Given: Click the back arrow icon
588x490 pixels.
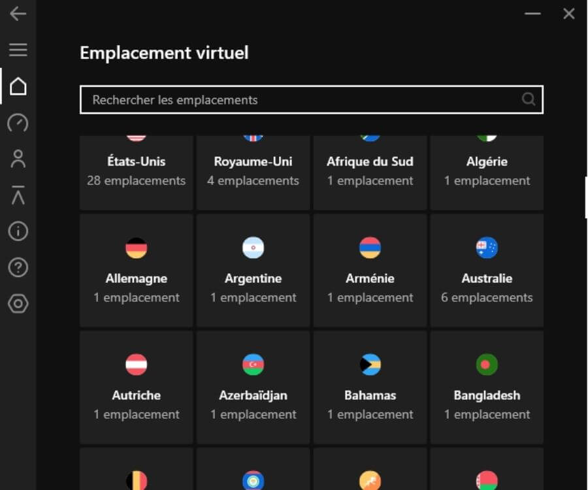Looking at the screenshot, I should (18, 14).
